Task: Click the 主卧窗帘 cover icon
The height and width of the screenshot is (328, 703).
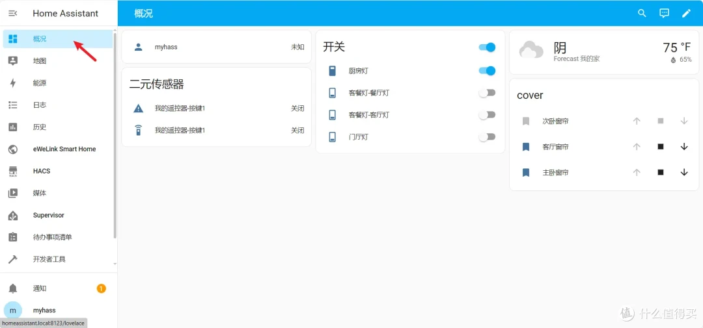Action: click(526, 172)
